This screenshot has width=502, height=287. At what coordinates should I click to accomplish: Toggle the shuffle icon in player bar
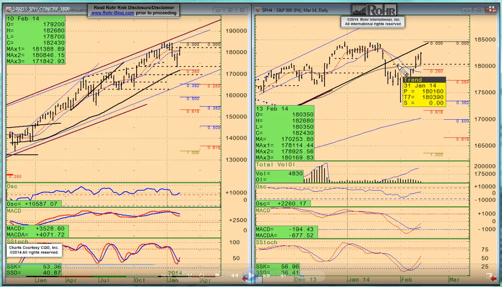(190, 276)
